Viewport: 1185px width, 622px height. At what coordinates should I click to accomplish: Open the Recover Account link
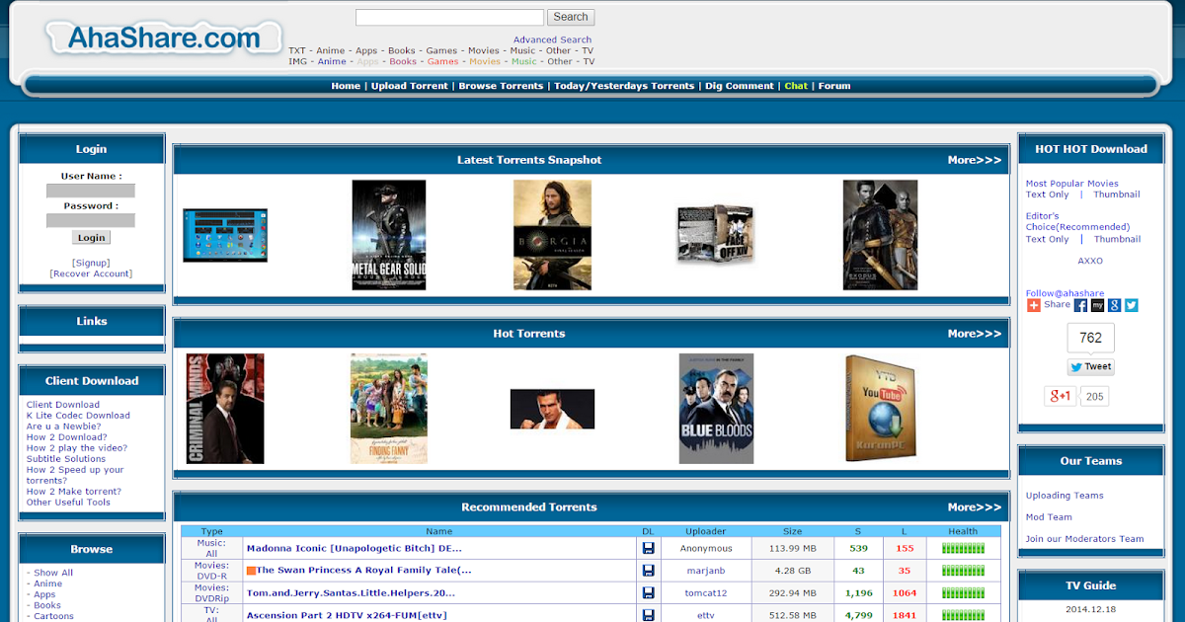coord(91,273)
